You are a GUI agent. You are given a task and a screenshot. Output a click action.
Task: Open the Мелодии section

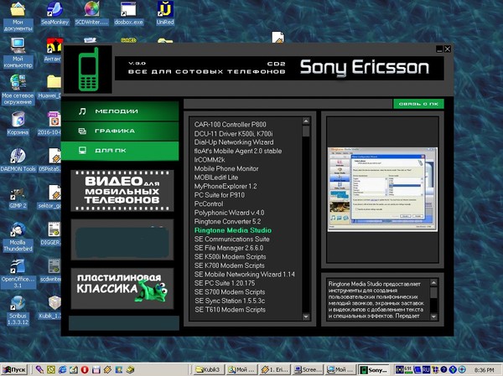tap(120, 111)
